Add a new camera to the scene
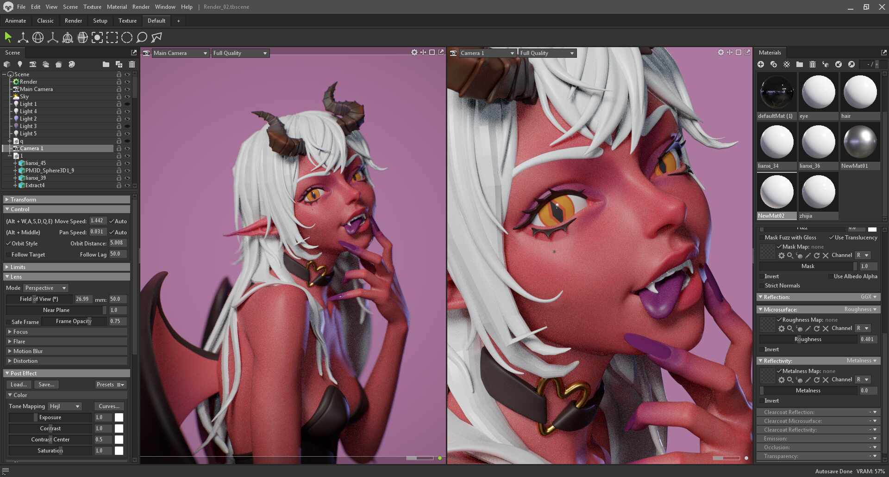 click(x=32, y=64)
